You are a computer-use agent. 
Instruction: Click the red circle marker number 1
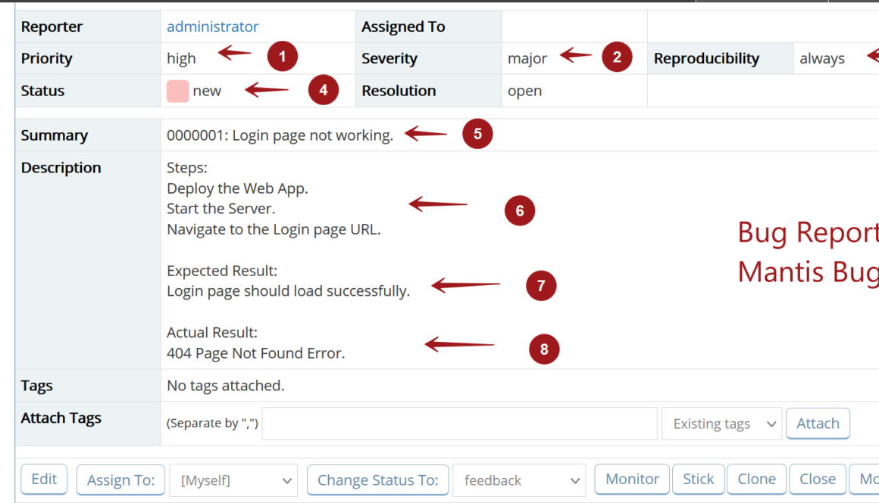pos(283,57)
